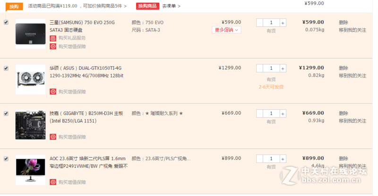This screenshot has height=196, width=378.
Task: Delete the ASUS GTX1050TI item
Action: pos(344,68)
